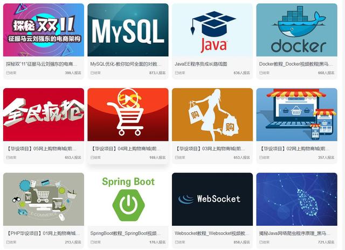This screenshot has width=345, height=250.
Task: Open the blue spider network course image
Action: (296, 199)
